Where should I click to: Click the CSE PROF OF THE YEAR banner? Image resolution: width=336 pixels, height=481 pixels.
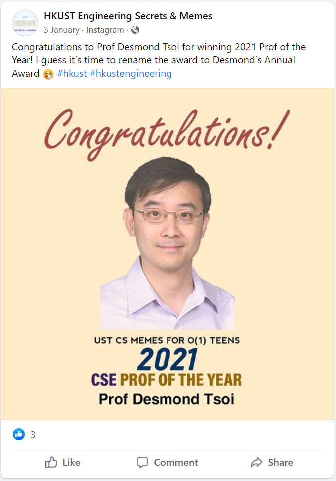pyautogui.click(x=166, y=380)
